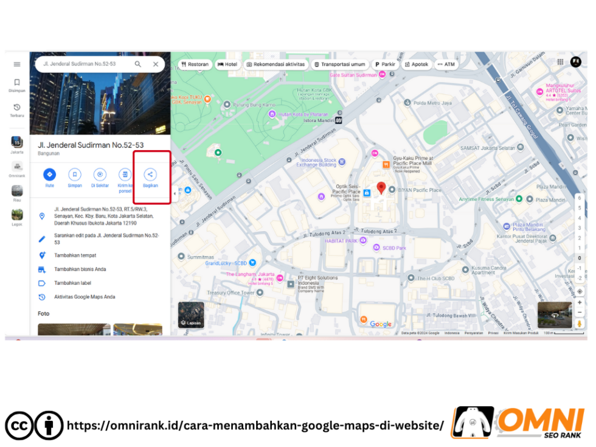Enable the Hotel filter
596x447 pixels.
pos(227,64)
